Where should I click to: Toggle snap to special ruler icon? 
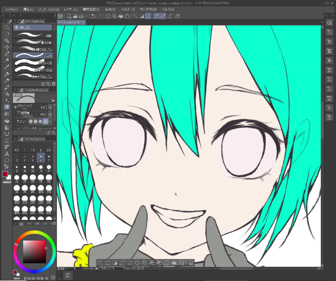coord(163,16)
